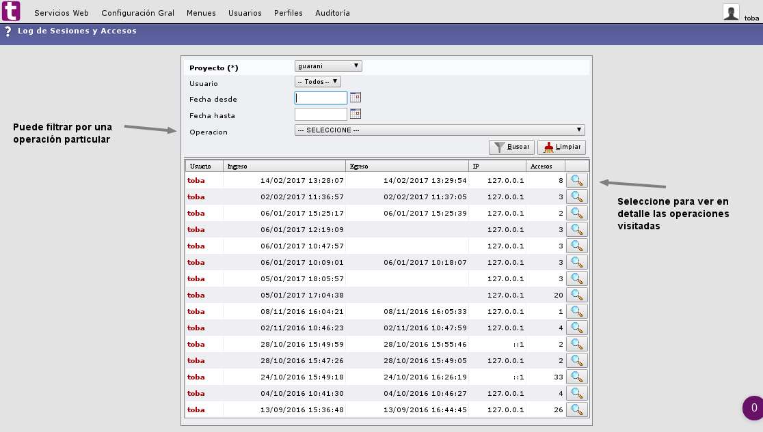Open calendar picker for Fecha desde
Screen dimensions: 763x432
pyautogui.click(x=355, y=98)
